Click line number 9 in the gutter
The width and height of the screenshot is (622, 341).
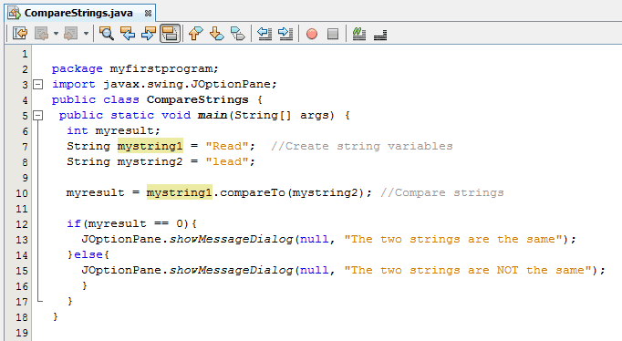coord(25,178)
